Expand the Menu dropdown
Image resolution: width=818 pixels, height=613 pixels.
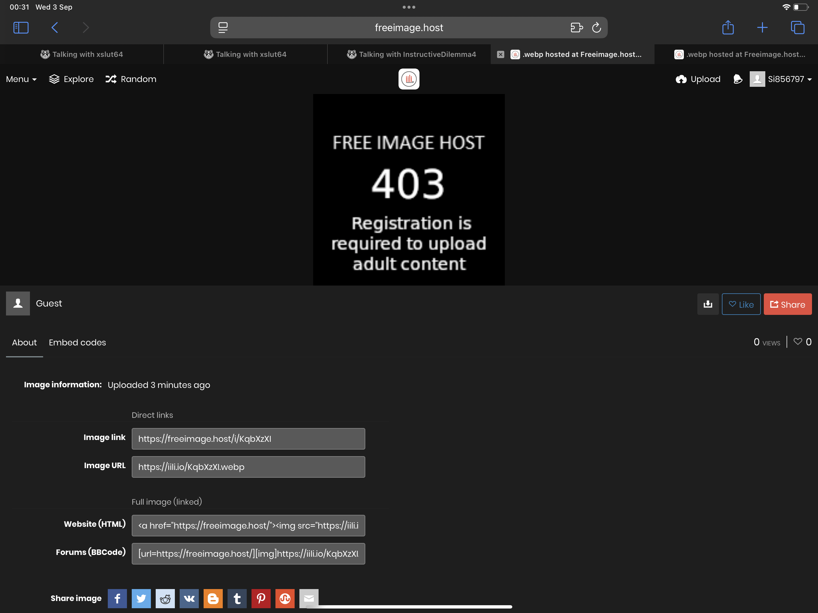(22, 79)
